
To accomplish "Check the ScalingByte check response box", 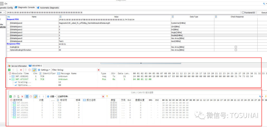I will [x=236, y=47].
